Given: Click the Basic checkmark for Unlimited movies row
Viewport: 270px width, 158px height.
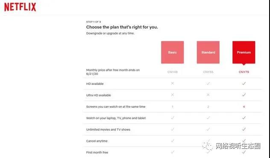Looking at the screenshot, I should click(172, 129).
